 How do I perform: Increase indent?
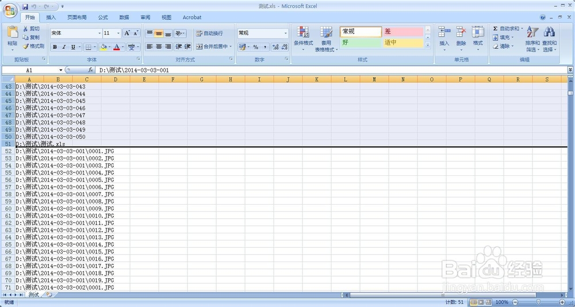point(187,47)
